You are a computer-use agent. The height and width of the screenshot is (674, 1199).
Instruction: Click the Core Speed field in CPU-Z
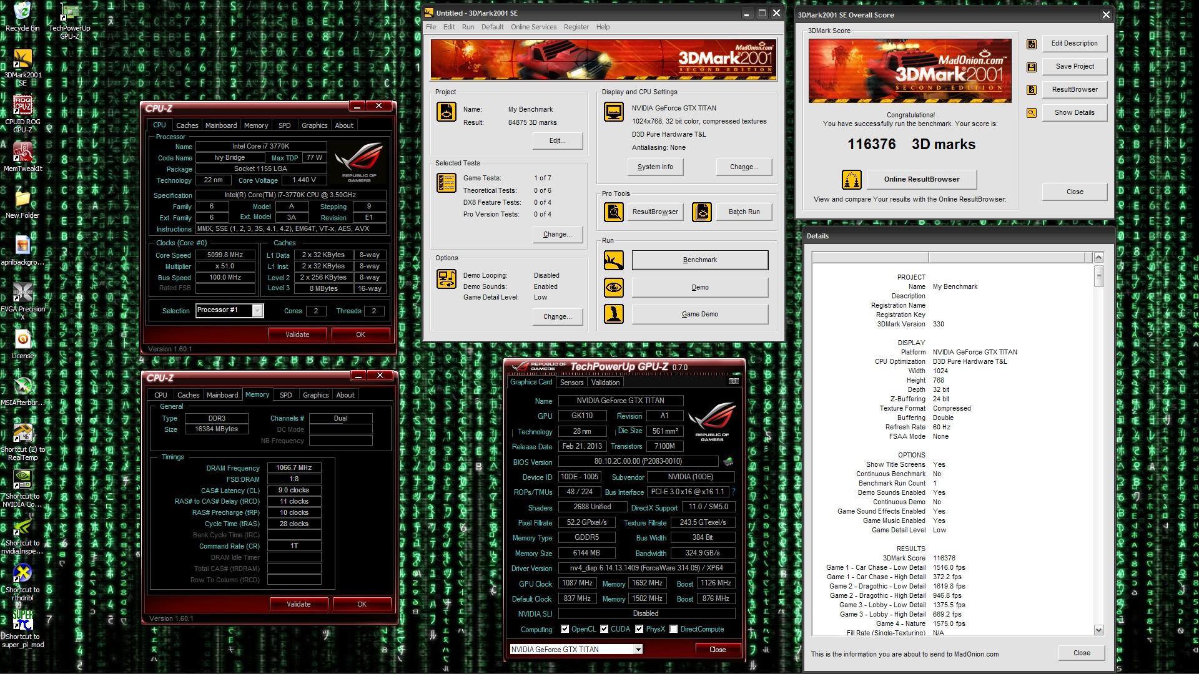point(225,255)
